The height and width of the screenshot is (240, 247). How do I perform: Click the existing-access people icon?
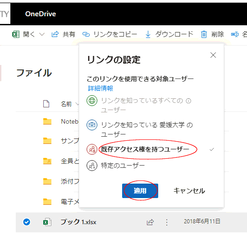[92, 149]
